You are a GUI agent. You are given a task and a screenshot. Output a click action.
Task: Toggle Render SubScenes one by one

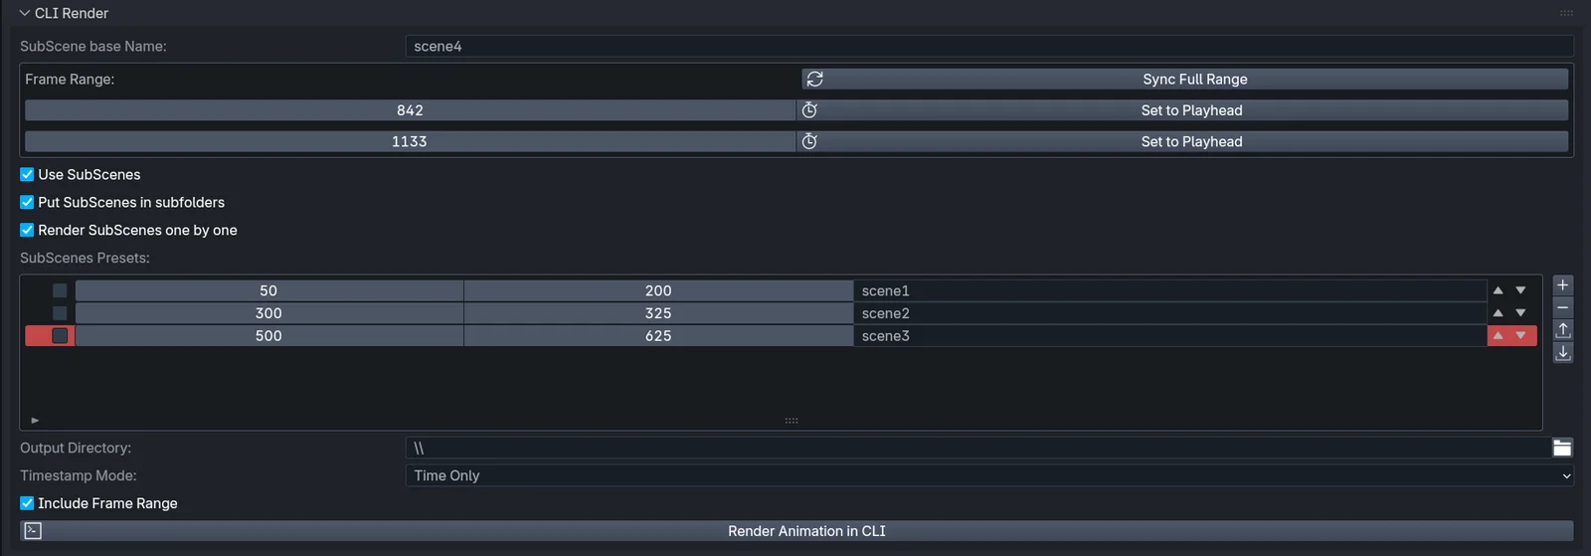click(x=27, y=231)
